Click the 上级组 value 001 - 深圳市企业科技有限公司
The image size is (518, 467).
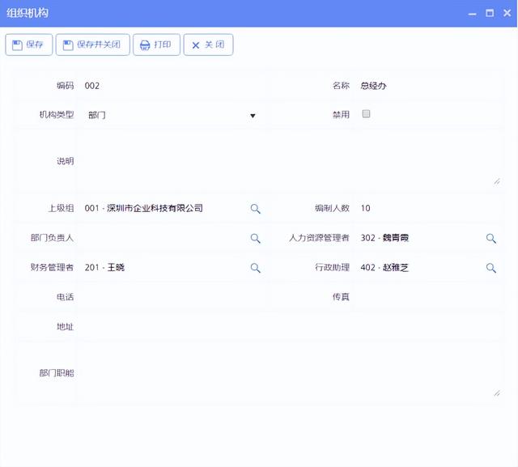[144, 208]
